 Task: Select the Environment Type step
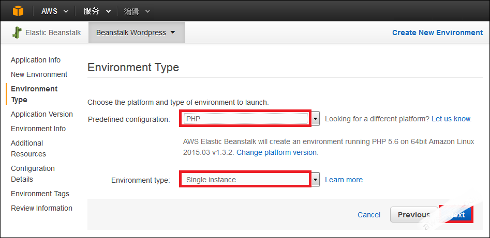pos(34,94)
